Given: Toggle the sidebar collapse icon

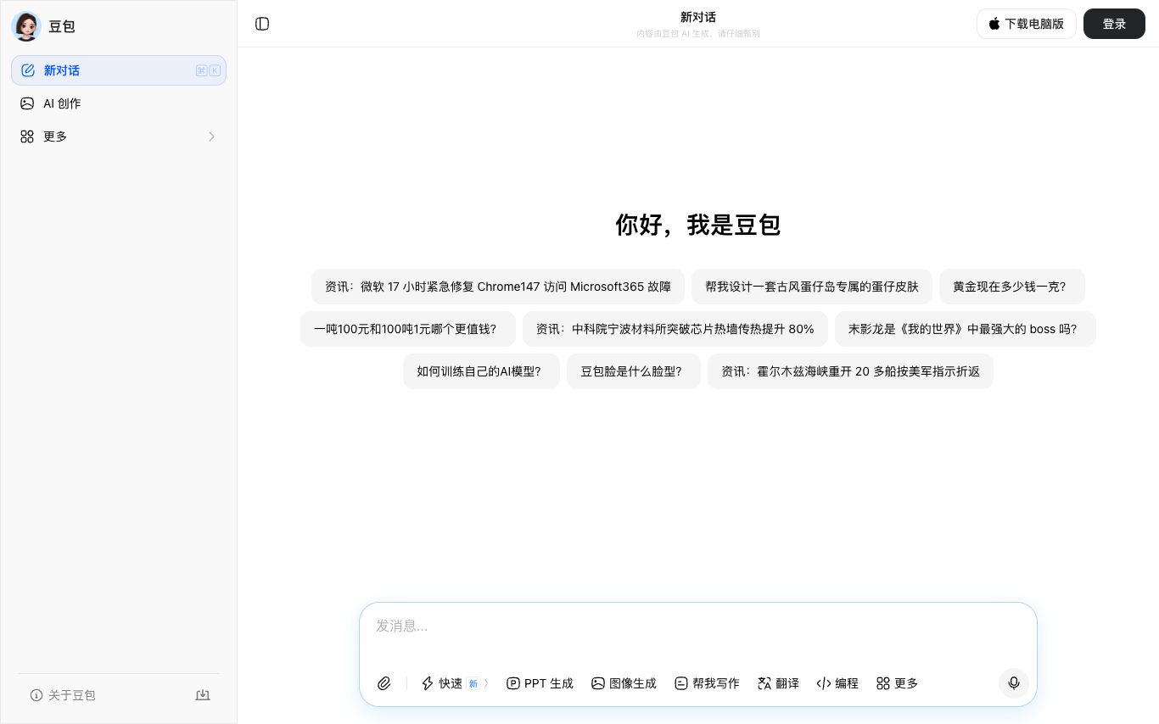Looking at the screenshot, I should [x=262, y=24].
